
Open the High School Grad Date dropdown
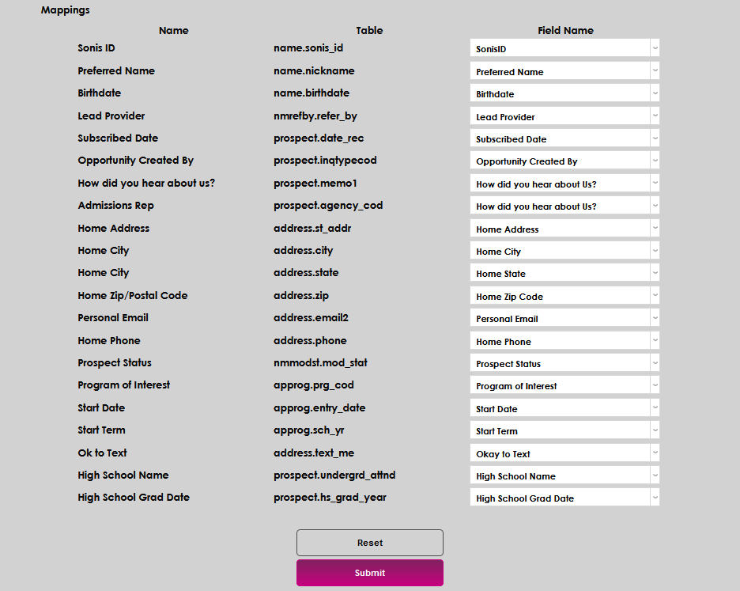564,498
